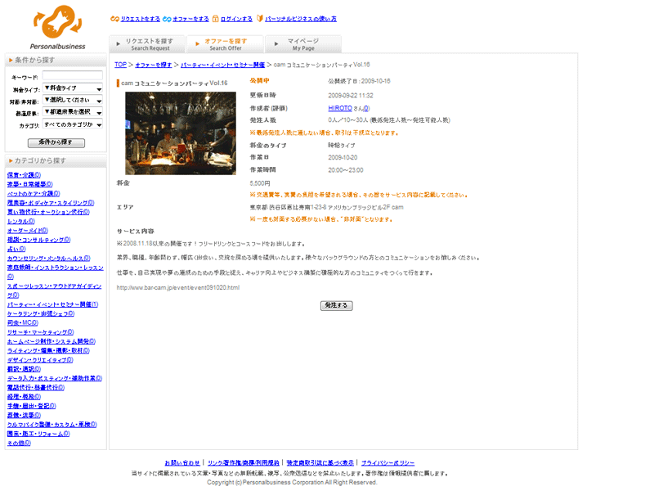Open the 電話代行・秘書代行(0) category
Viewport: 654px width, 491px height.
click(x=36, y=387)
